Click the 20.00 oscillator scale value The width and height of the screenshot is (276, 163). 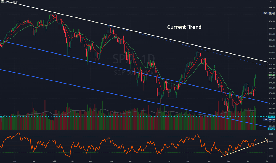tap(271, 156)
